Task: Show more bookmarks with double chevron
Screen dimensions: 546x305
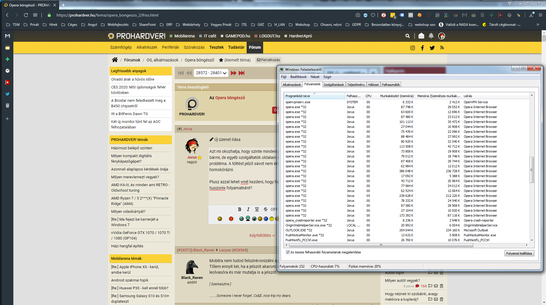Action: click(538, 25)
